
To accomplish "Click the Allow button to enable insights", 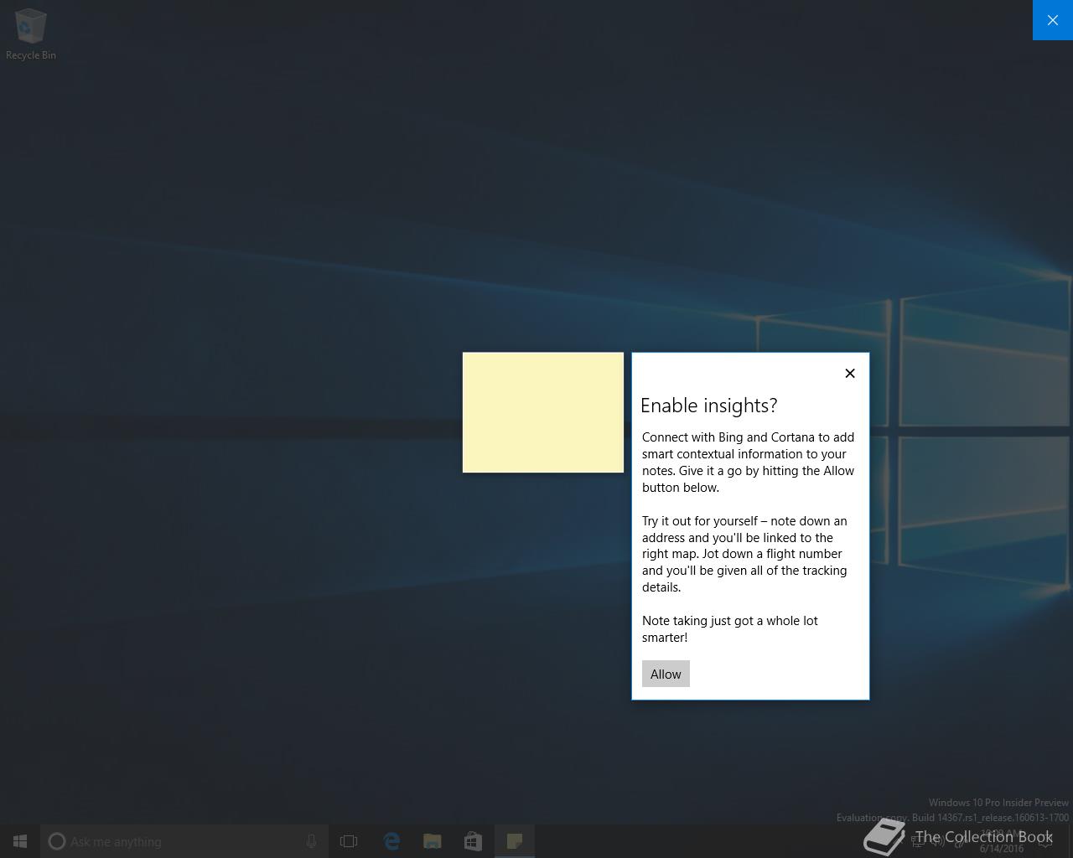I will pyautogui.click(x=666, y=674).
